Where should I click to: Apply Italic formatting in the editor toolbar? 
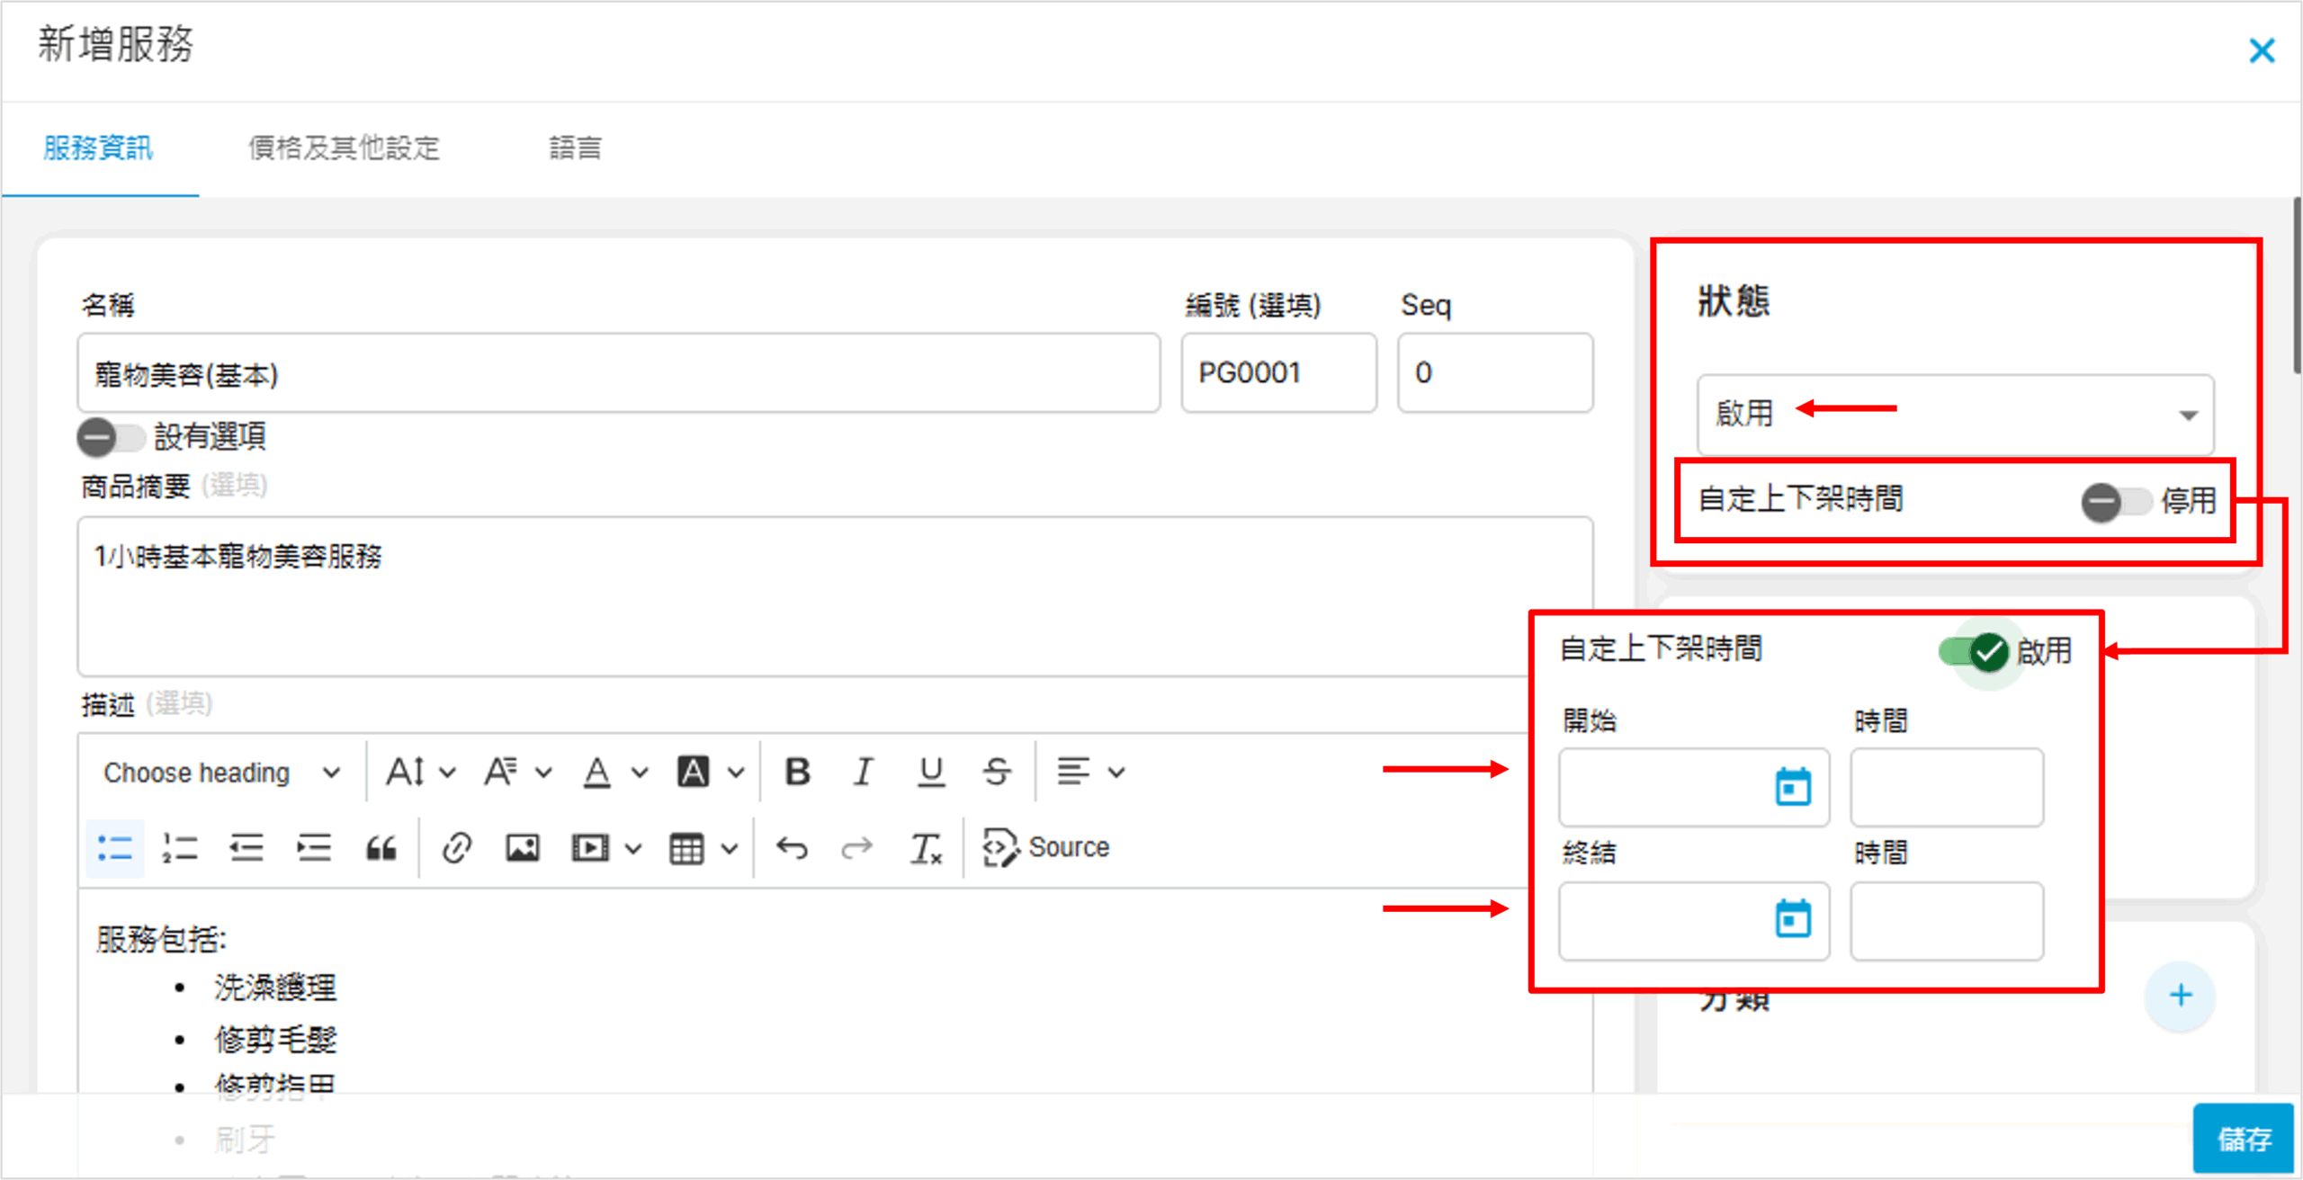(x=864, y=772)
